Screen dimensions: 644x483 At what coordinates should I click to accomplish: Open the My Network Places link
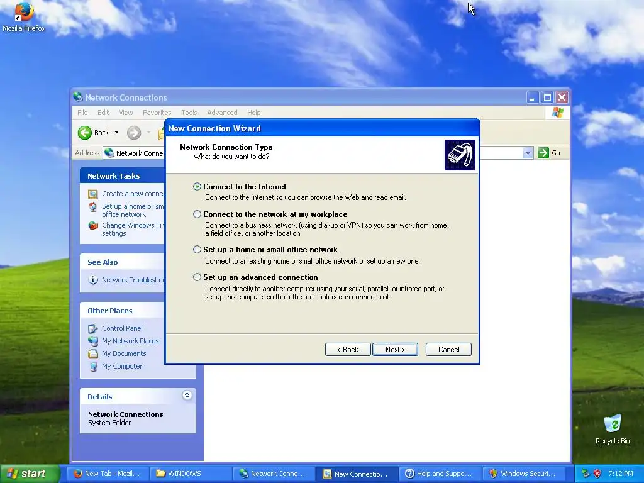130,341
